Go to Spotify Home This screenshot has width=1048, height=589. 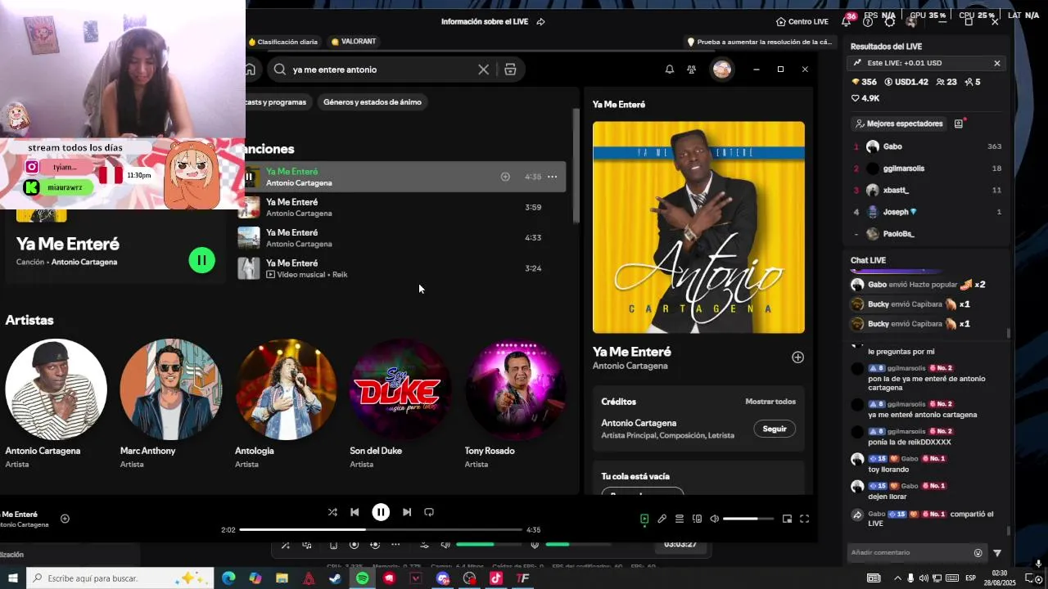(251, 70)
